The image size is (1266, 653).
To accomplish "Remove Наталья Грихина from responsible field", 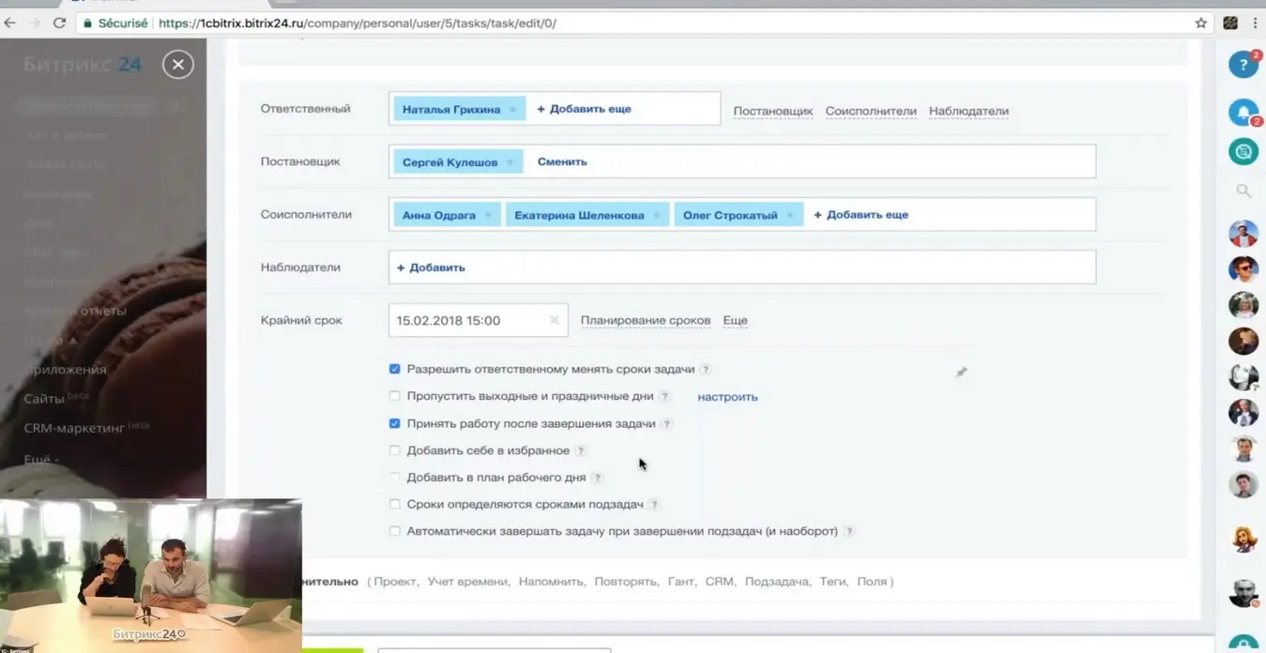I will point(512,110).
